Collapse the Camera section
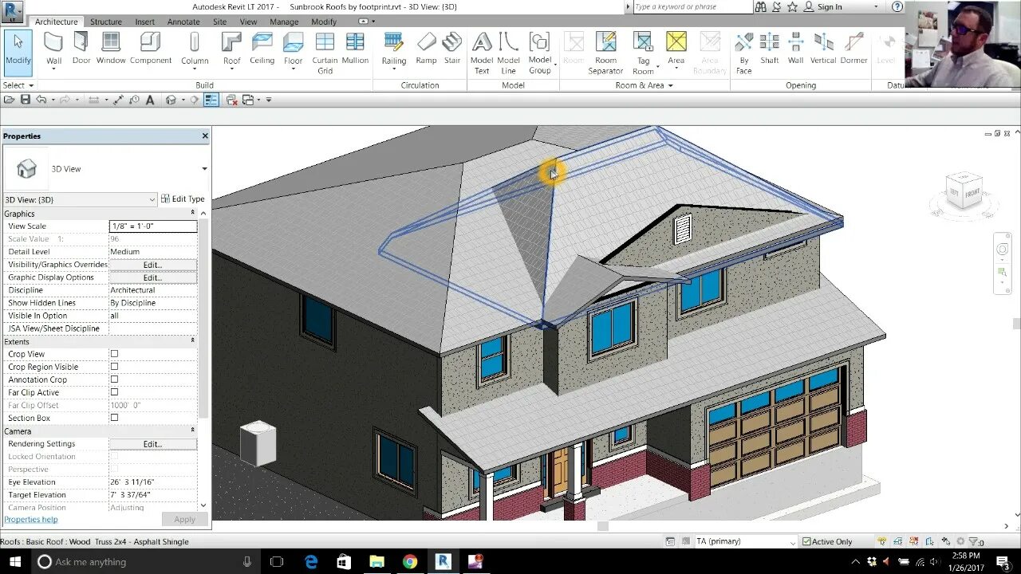 pos(193,431)
